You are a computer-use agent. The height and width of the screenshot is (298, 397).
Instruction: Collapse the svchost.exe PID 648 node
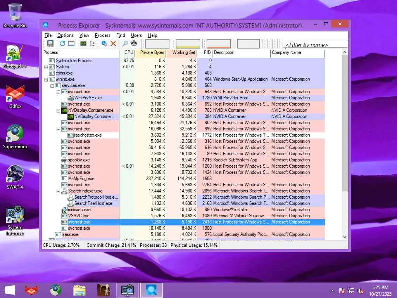58,92
